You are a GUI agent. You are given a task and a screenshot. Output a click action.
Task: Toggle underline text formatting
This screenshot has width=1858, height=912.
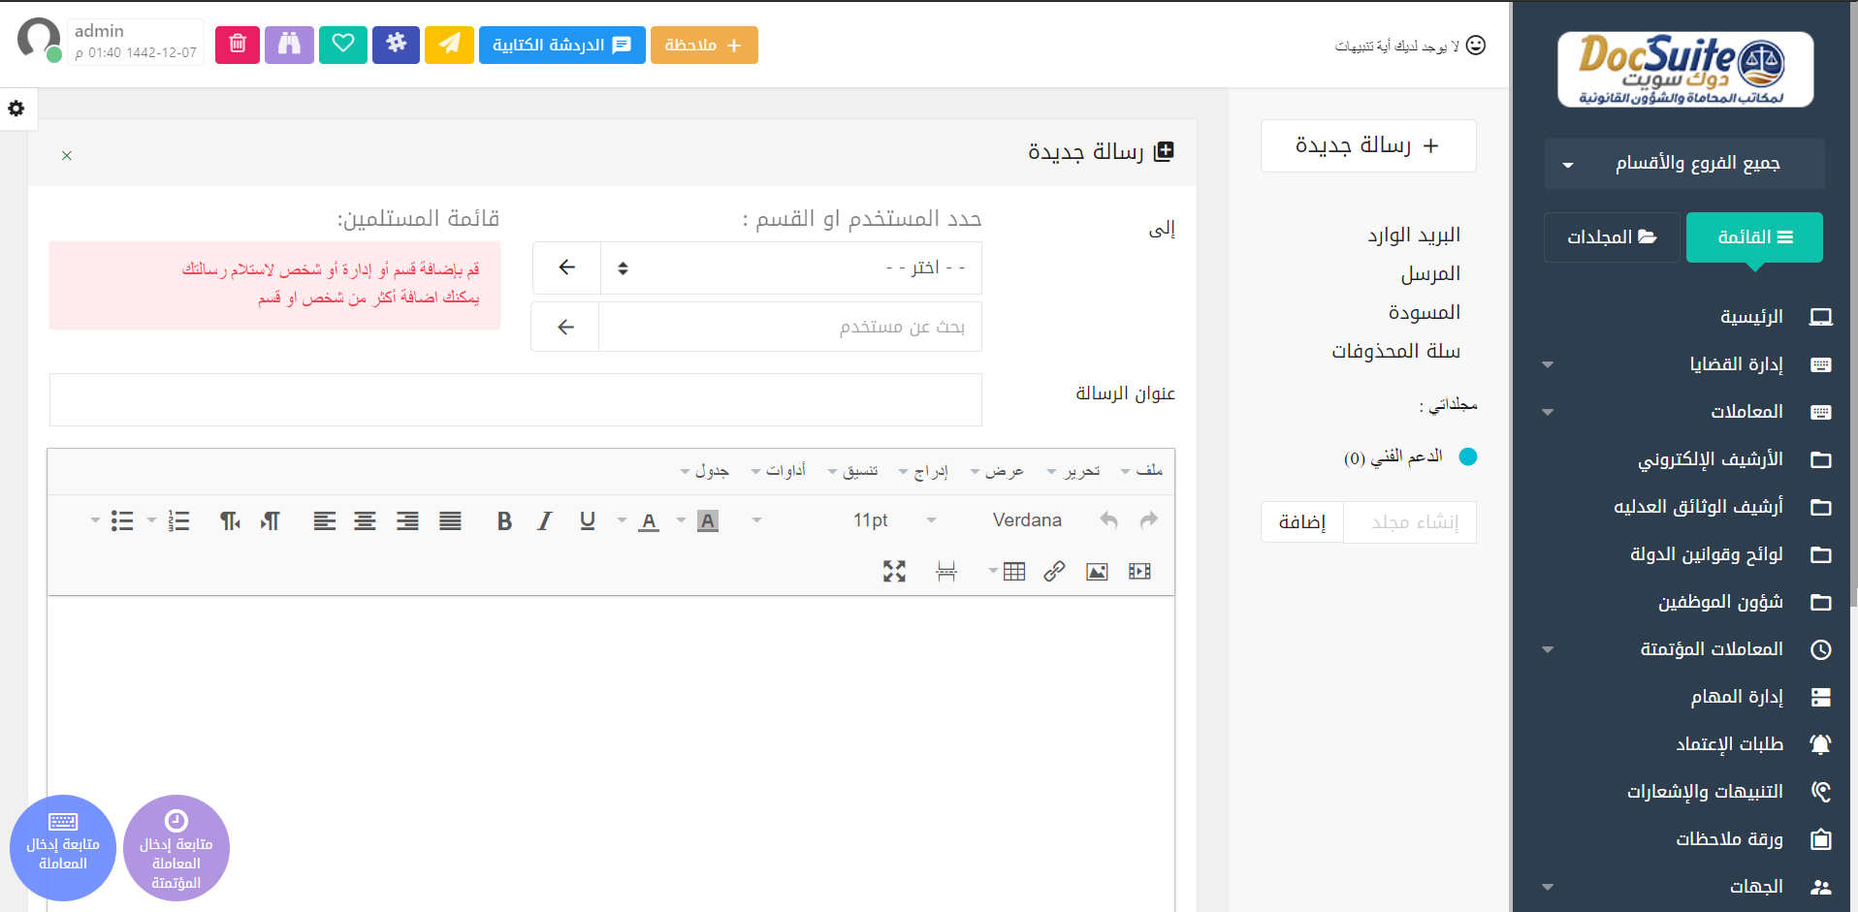(x=587, y=521)
